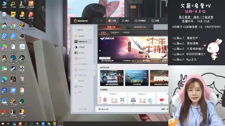This screenshot has height=126, width=225.
Task: Open the This PC desktop icon
Action: pyautogui.click(x=4, y=4)
